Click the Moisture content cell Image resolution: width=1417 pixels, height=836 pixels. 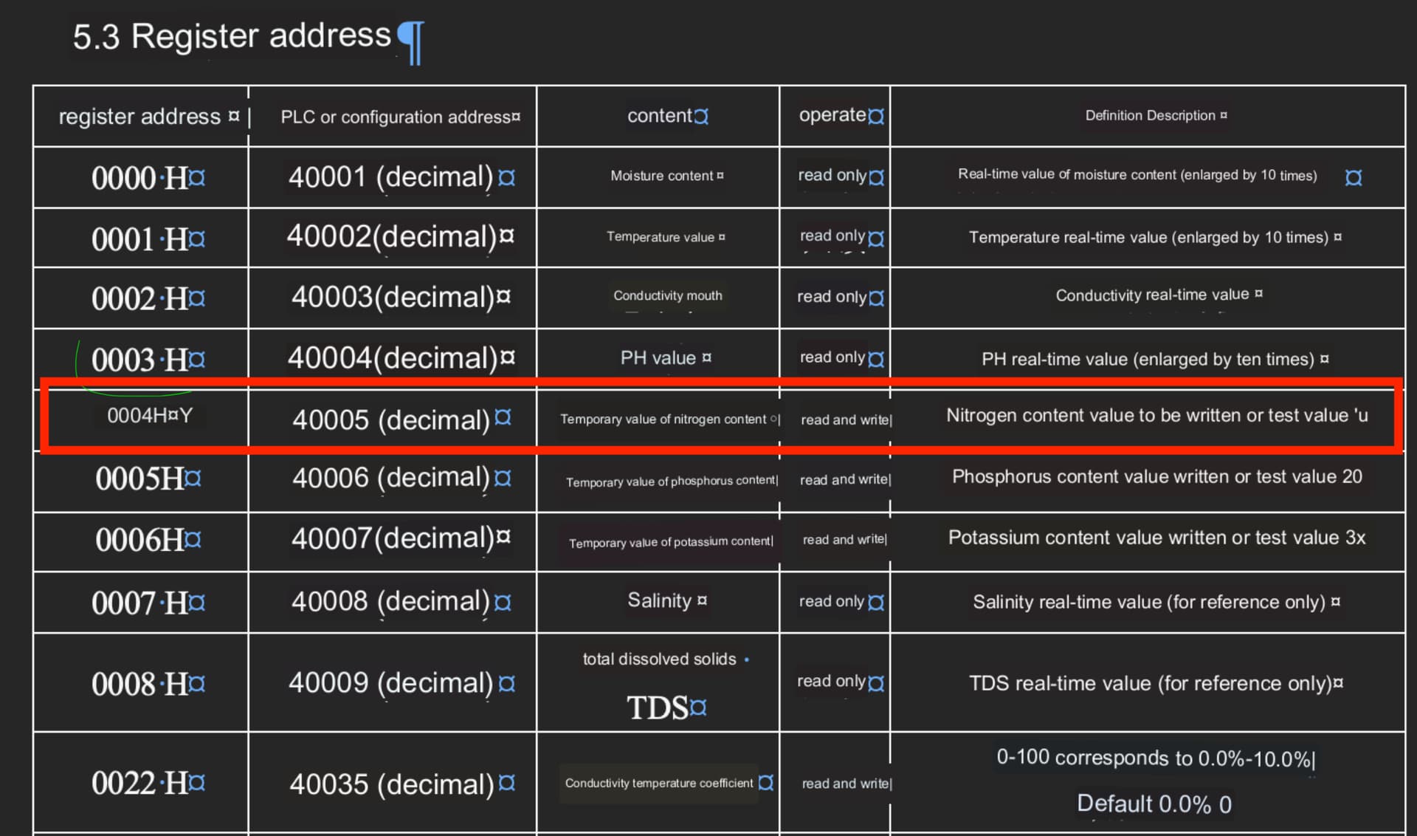[661, 176]
